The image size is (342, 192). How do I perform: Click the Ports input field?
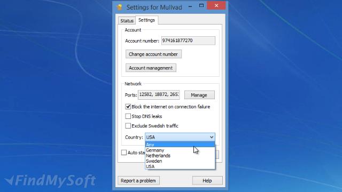click(159, 95)
